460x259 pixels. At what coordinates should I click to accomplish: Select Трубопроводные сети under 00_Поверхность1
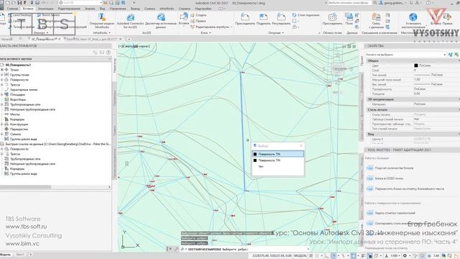(25, 104)
